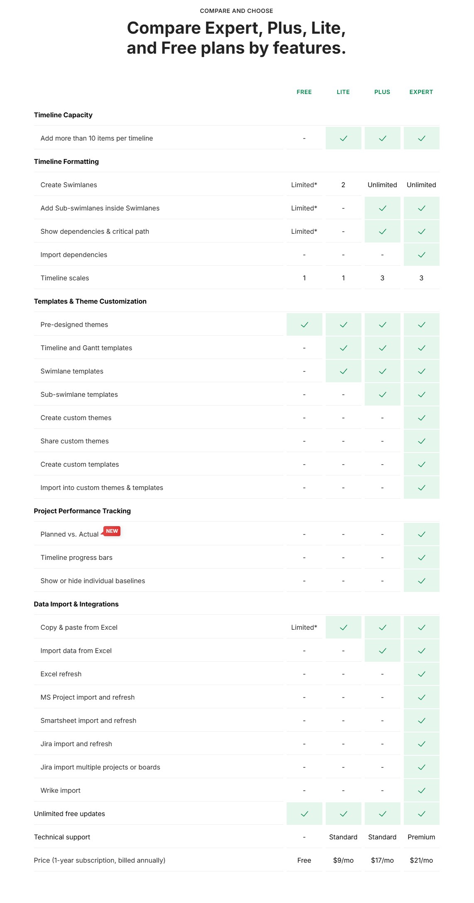Screen dimensions: 474x903
Task: Click the Expert checkmark for Import dependencies
Action: pyautogui.click(x=421, y=255)
